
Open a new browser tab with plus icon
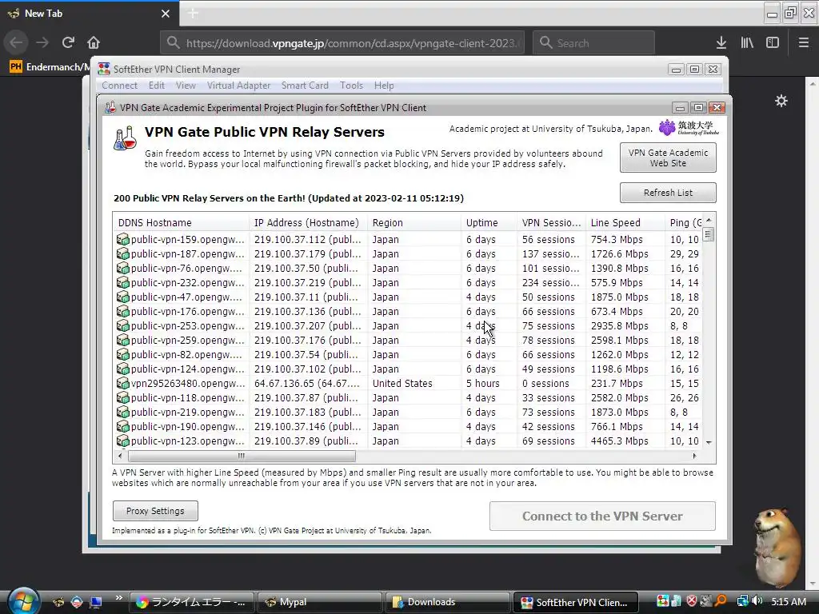coord(193,14)
